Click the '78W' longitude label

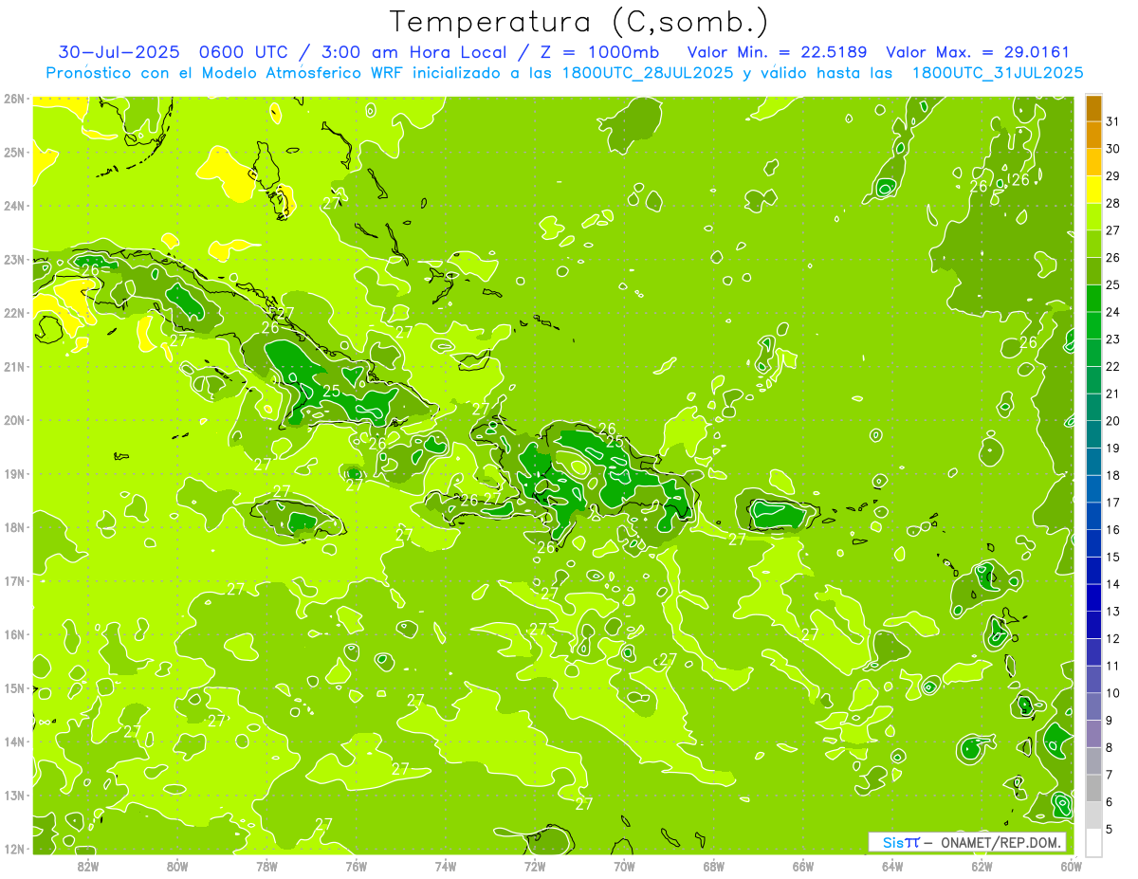(266, 866)
